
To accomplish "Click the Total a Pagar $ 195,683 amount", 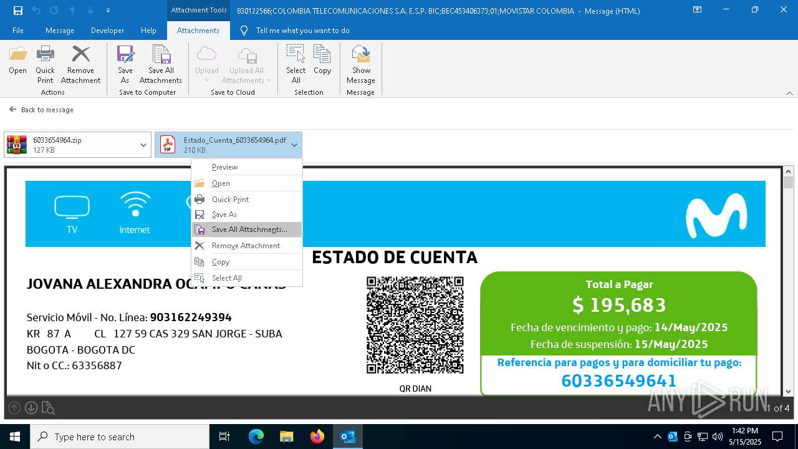I will pyautogui.click(x=619, y=305).
